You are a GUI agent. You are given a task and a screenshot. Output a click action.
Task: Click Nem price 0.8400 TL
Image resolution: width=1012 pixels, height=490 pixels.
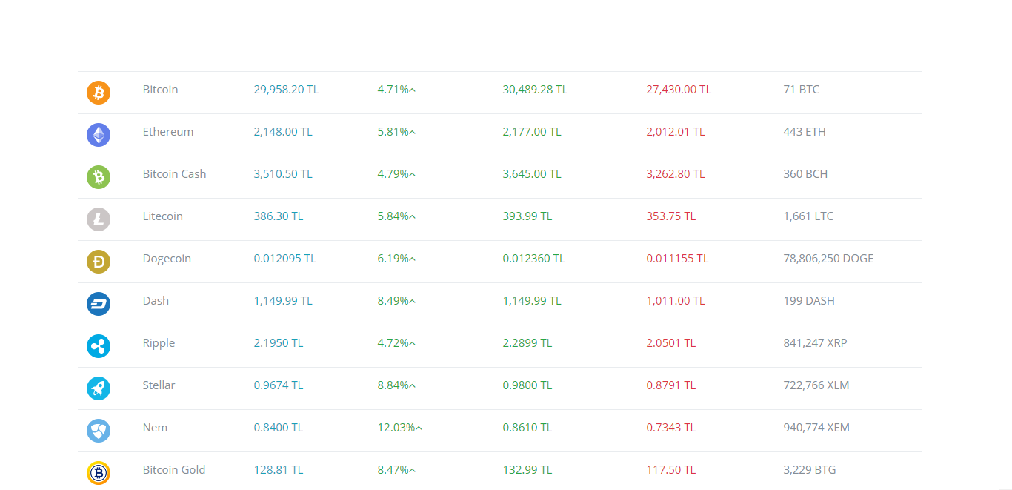279,428
